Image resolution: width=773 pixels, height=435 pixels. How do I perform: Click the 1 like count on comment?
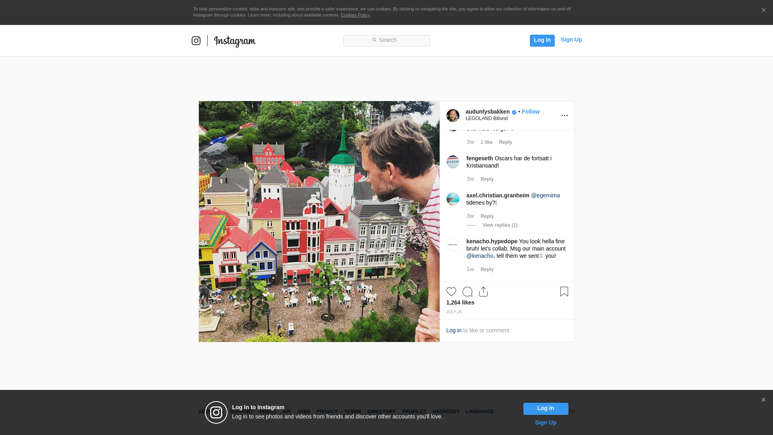click(x=486, y=142)
